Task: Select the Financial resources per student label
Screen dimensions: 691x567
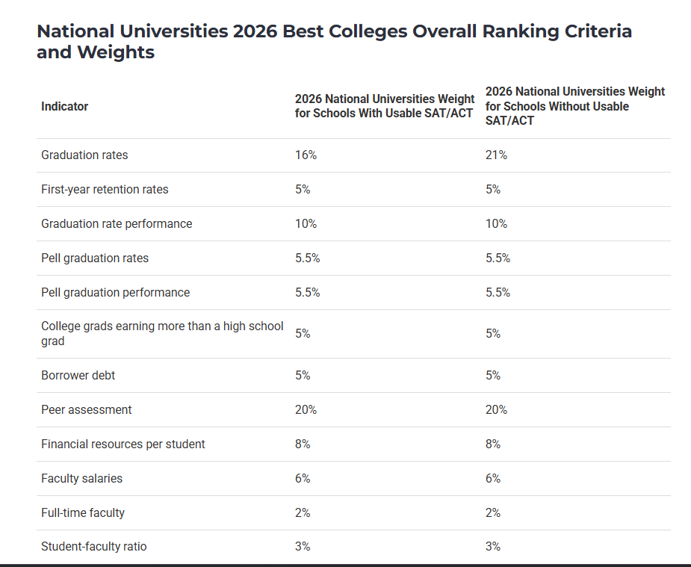Action: coord(123,444)
